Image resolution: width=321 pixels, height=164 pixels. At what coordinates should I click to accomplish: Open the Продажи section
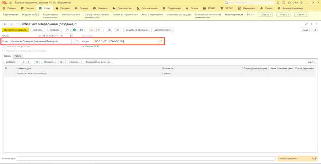[x=62, y=9]
